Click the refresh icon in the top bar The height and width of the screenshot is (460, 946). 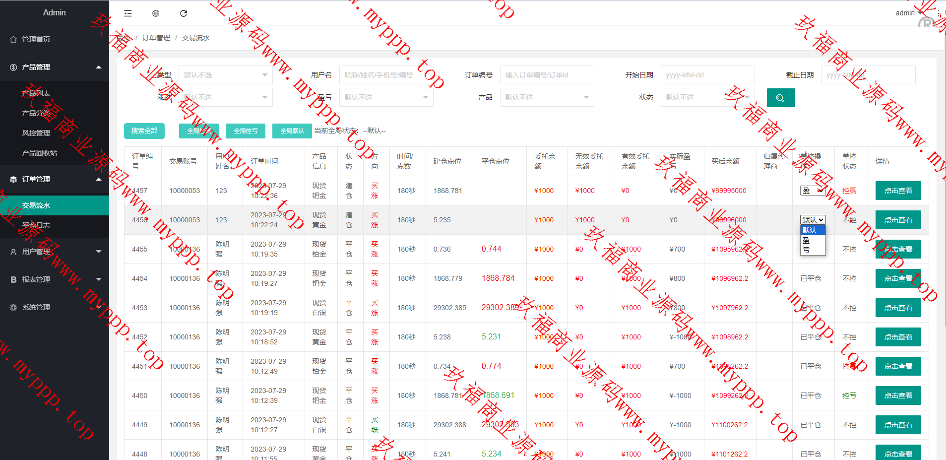(x=184, y=13)
